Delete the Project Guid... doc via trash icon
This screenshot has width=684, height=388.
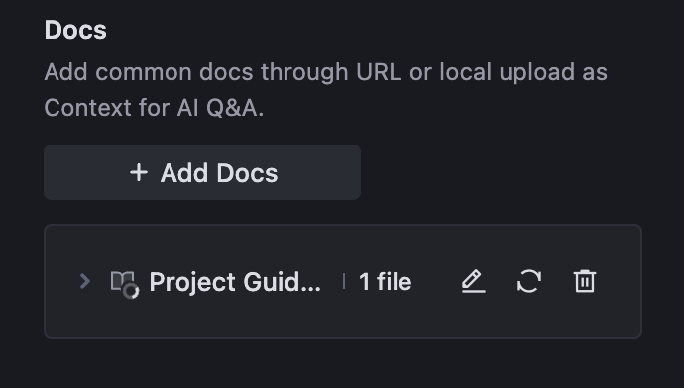(585, 281)
